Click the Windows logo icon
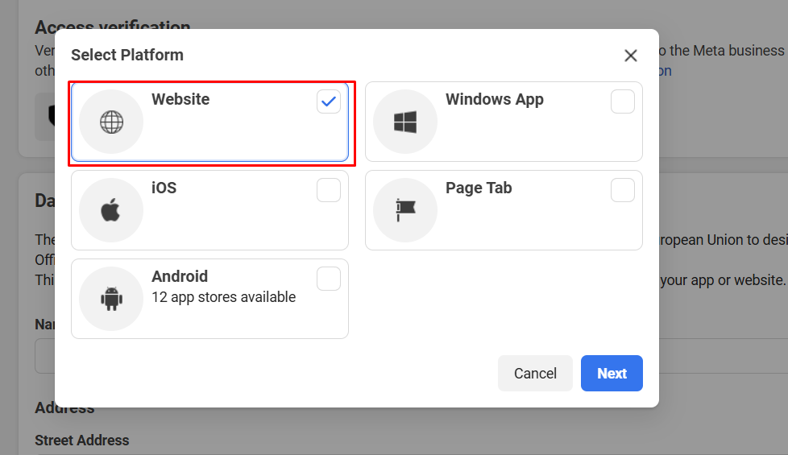This screenshot has height=455, width=788. [x=405, y=122]
